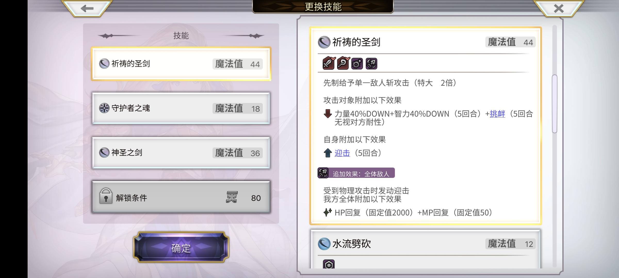Image resolution: width=619 pixels, height=278 pixels.
Task: Tap the fourth dark swirl icon
Action: point(371,64)
